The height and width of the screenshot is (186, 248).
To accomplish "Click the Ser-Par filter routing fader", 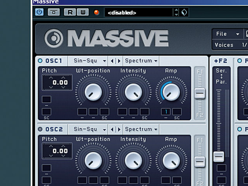I will tap(219, 157).
